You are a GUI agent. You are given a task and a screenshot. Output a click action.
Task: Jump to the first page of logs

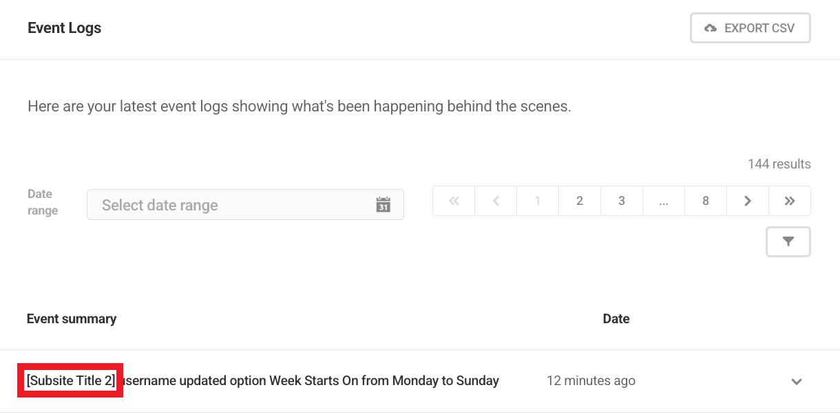click(x=454, y=201)
